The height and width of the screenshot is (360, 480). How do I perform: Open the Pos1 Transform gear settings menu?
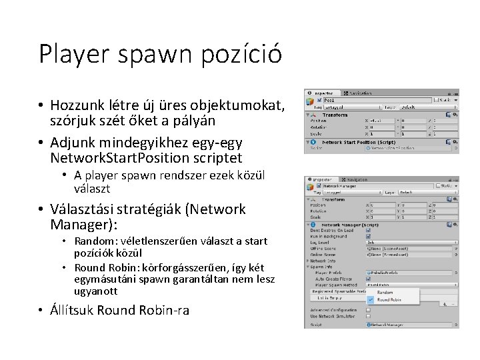(x=455, y=115)
